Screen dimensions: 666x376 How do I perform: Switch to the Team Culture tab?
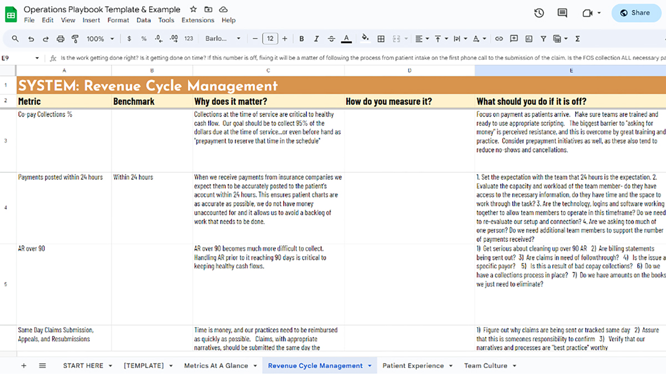pyautogui.click(x=490, y=365)
